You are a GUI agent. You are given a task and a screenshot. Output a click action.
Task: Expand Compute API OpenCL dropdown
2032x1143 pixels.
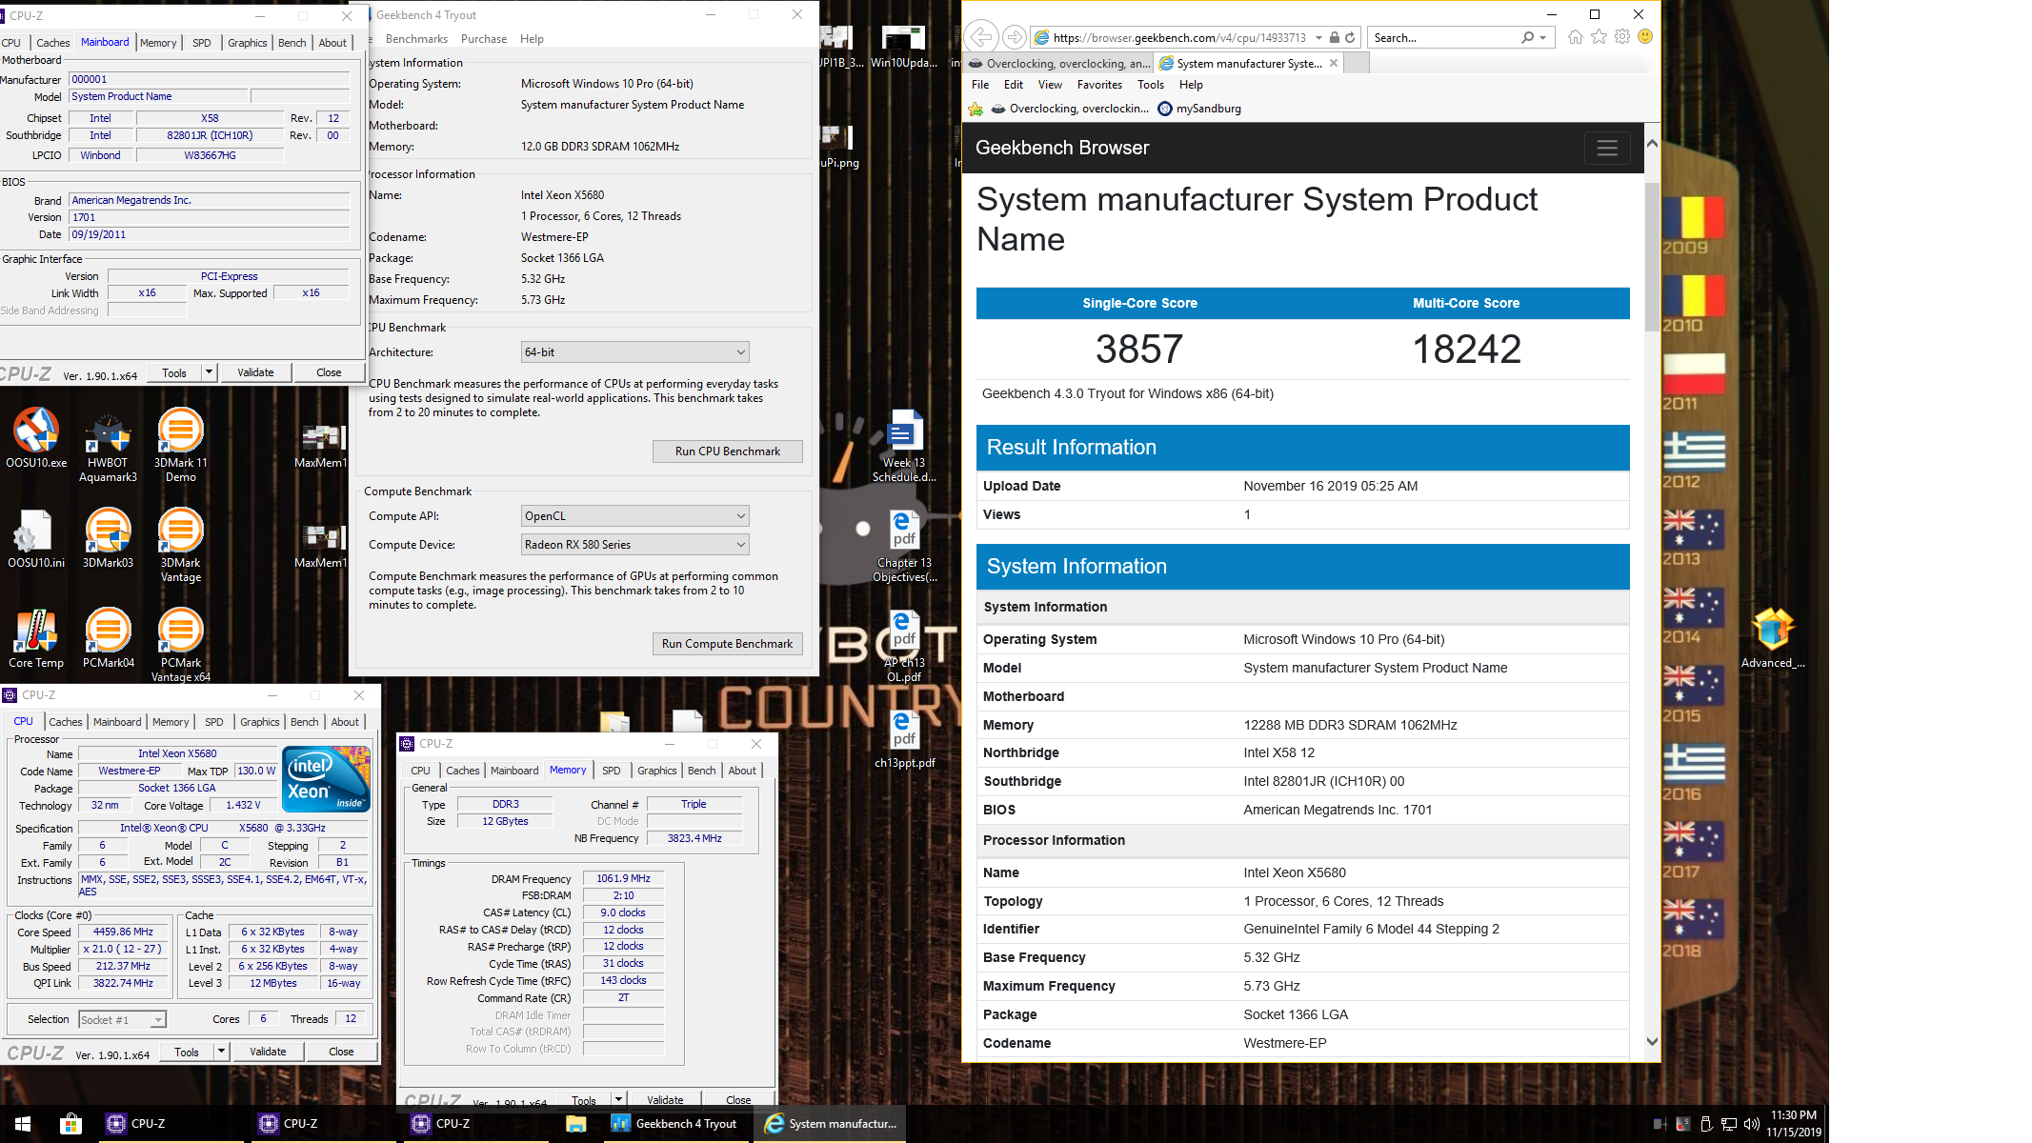point(634,516)
